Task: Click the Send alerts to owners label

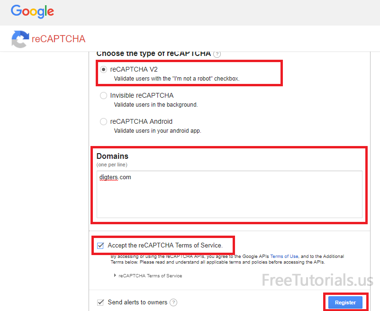Action: click(137, 302)
